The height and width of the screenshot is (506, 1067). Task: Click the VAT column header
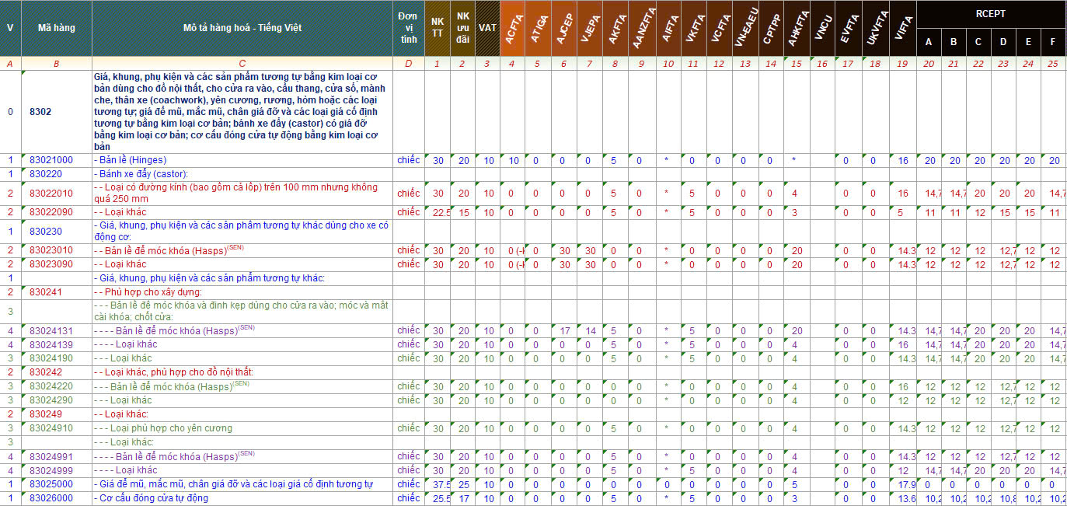tap(487, 28)
